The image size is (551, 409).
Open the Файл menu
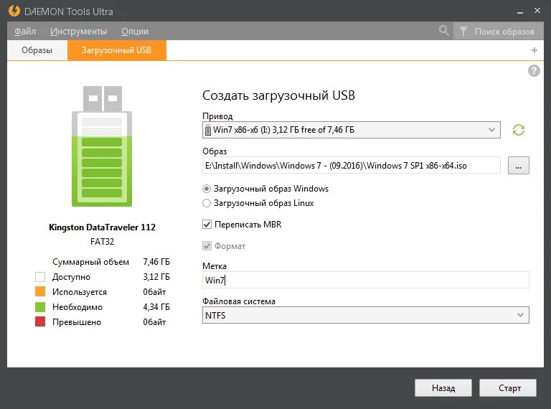[25, 32]
